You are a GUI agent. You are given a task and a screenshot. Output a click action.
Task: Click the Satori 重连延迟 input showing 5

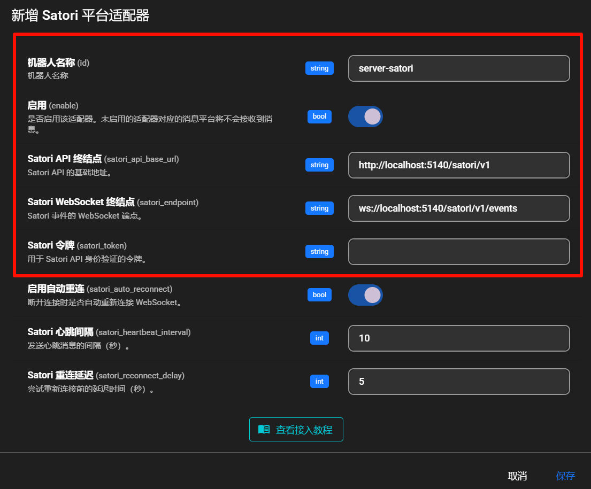click(458, 381)
